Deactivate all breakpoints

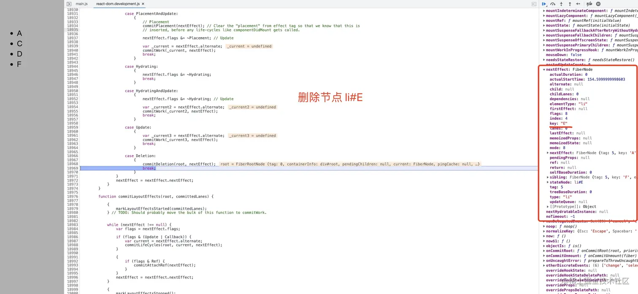click(x=589, y=4)
